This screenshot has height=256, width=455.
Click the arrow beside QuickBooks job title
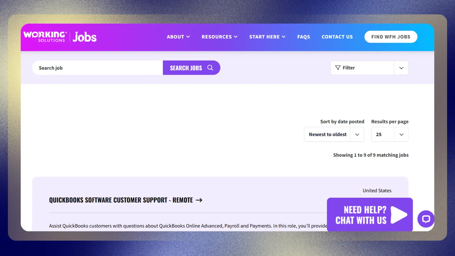coord(199,200)
